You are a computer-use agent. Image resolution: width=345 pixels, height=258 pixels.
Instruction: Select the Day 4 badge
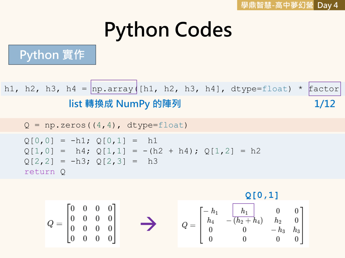327,5
